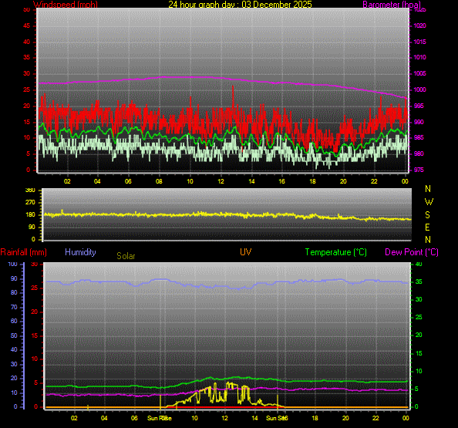This screenshot has width=458, height=428.
Task: Click 985 on the barometer axis
Action: tap(419, 137)
